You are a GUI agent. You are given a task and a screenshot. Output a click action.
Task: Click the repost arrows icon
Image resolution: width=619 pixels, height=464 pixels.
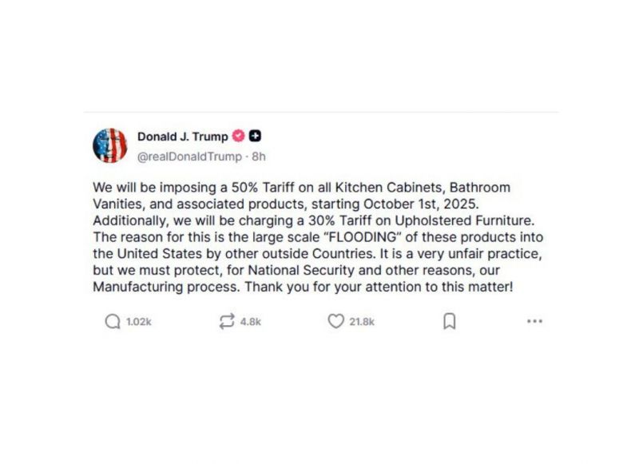click(227, 321)
